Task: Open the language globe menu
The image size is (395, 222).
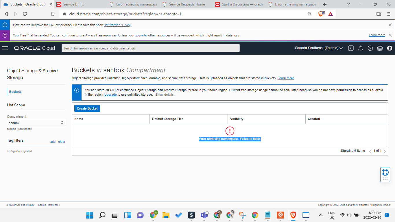Action: (x=380, y=48)
